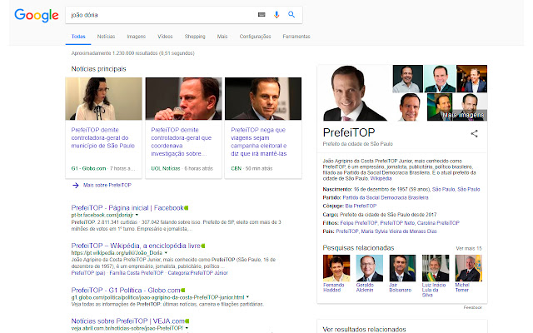Viewport: 533px width, 333px height.
Task: Open the on-screen keyboard icon
Action: (262, 15)
